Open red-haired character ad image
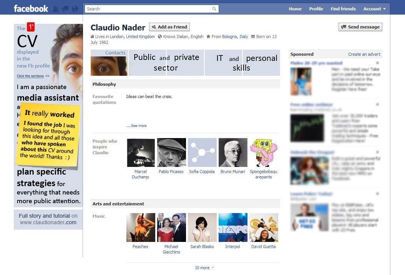The image size is (405, 275). [x=309, y=171]
